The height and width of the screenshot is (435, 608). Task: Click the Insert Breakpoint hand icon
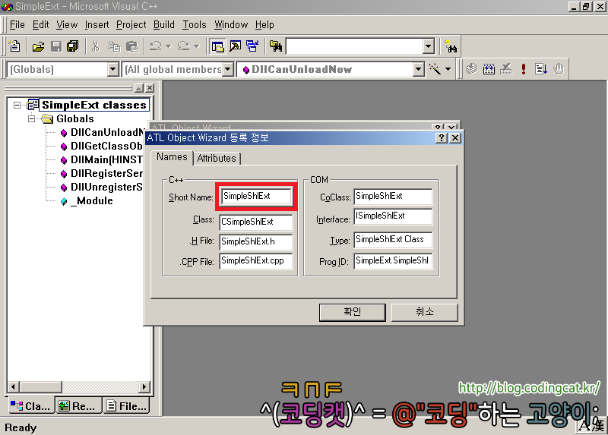coord(559,69)
